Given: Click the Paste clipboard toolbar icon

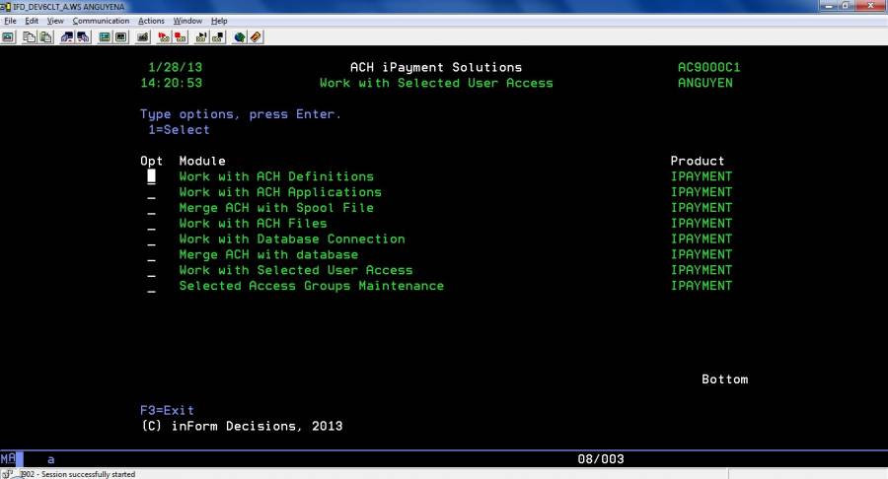Looking at the screenshot, I should tap(45, 37).
